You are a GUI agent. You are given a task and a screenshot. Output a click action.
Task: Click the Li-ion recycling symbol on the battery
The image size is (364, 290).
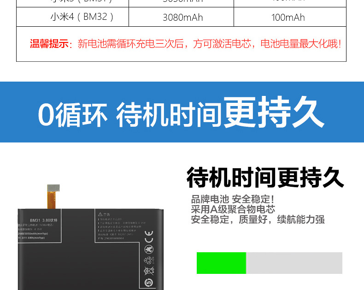tap(149, 260)
